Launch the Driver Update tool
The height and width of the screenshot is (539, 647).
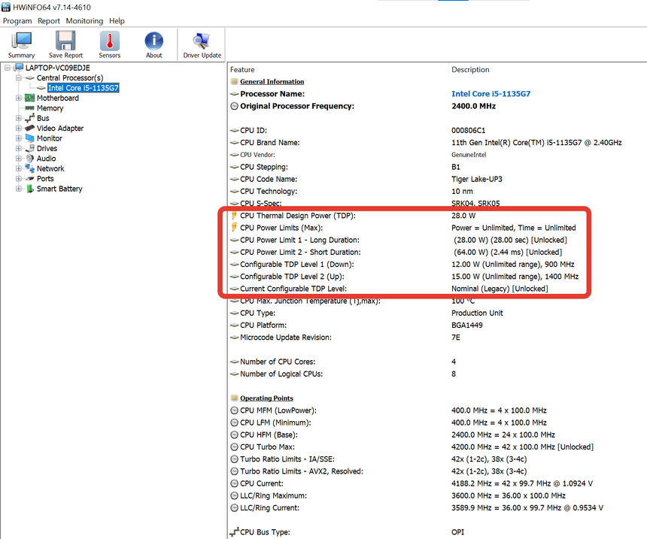202,45
